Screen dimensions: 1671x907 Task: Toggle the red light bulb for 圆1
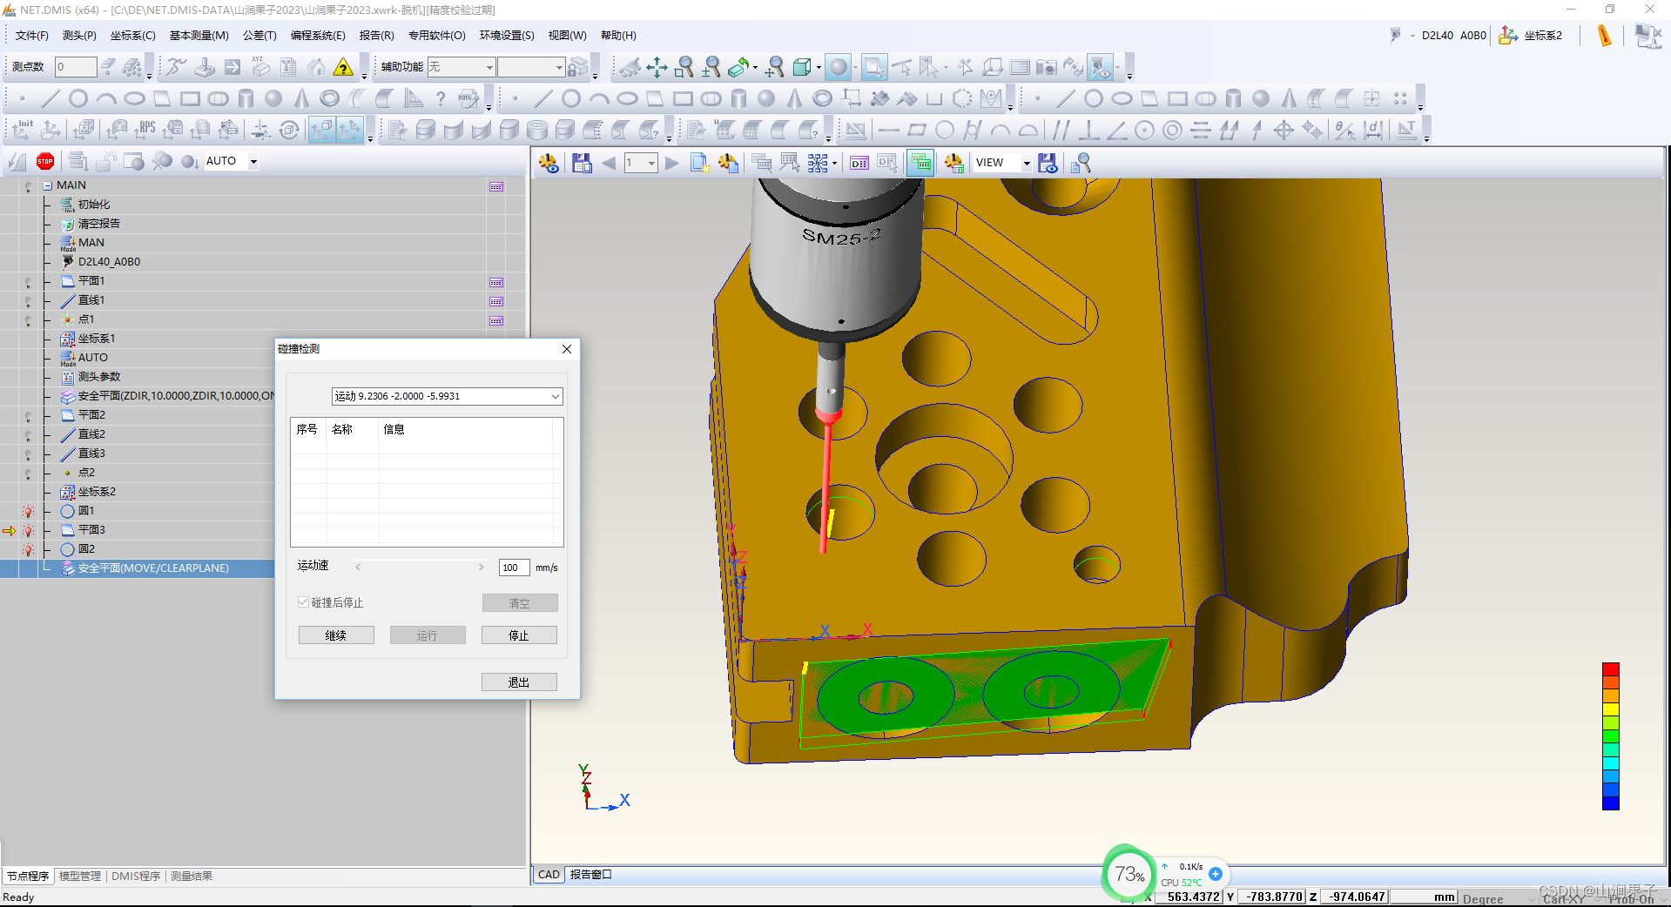coord(28,512)
